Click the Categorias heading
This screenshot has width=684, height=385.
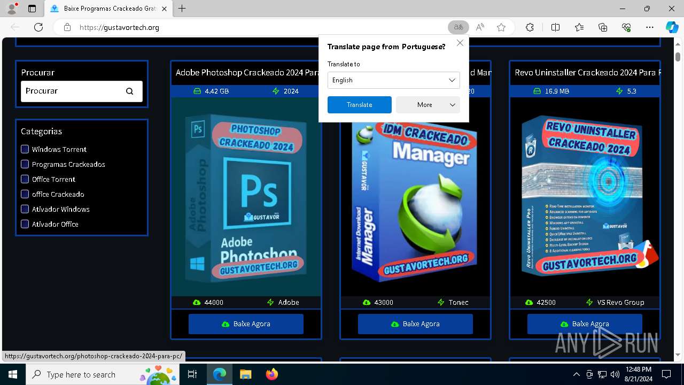(42, 132)
